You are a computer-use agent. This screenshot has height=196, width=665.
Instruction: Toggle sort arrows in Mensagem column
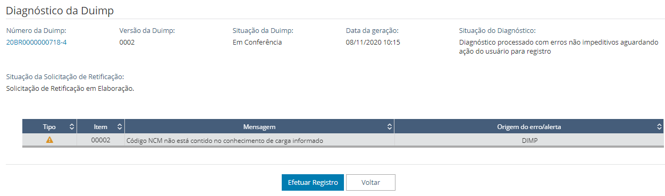(x=389, y=127)
